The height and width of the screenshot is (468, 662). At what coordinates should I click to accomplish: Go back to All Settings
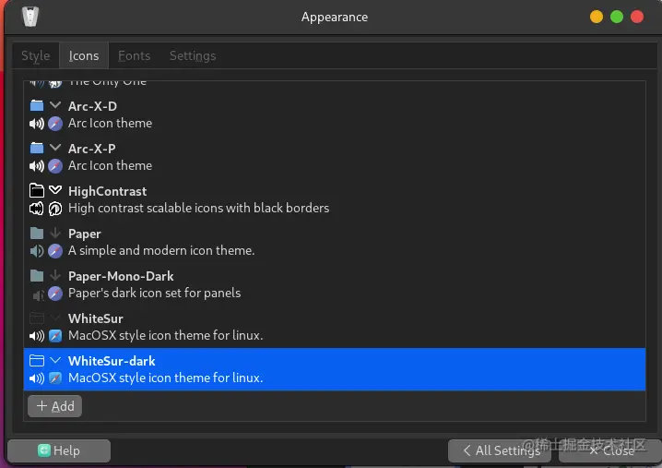(x=500, y=450)
